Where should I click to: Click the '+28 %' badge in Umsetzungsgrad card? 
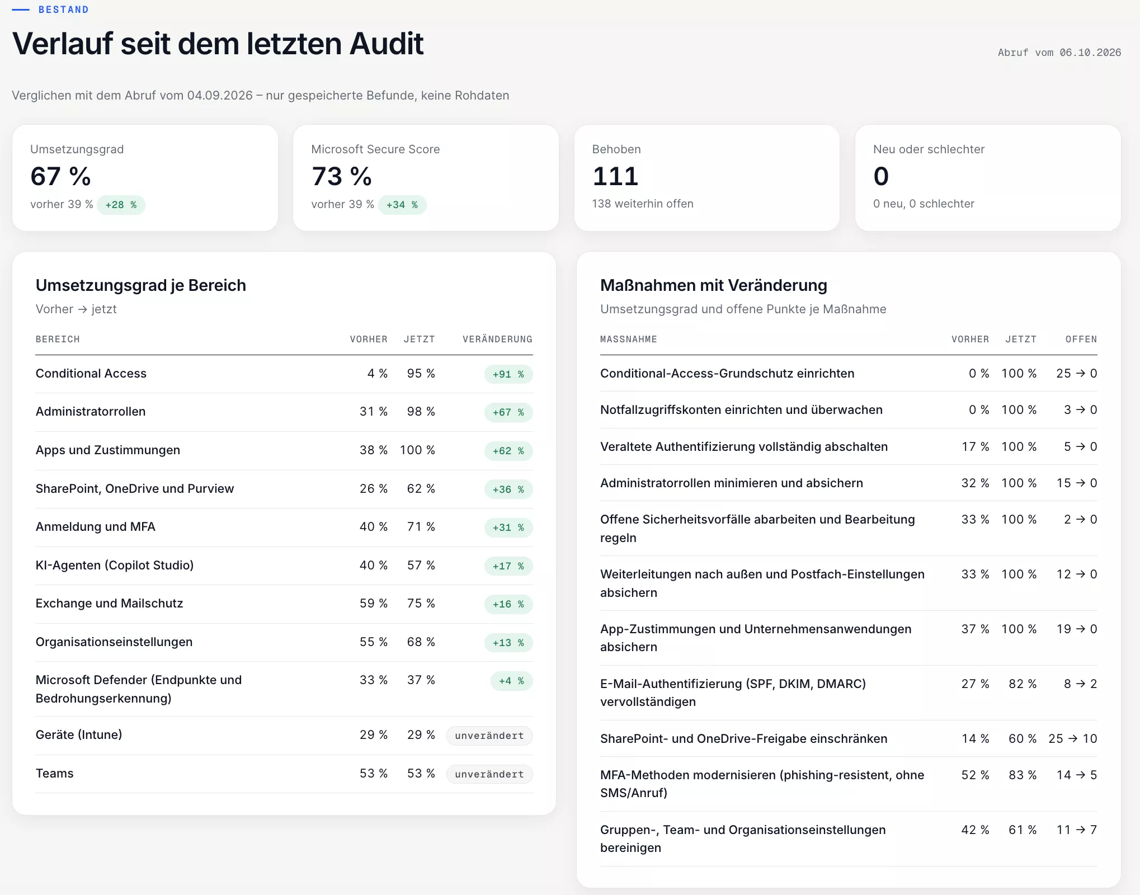[x=121, y=205]
